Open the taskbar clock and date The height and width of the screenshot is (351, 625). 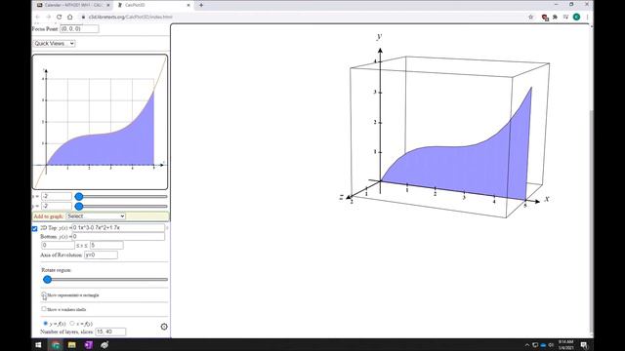565,344
